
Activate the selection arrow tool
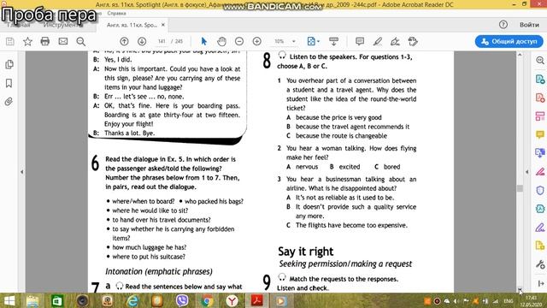pos(204,42)
